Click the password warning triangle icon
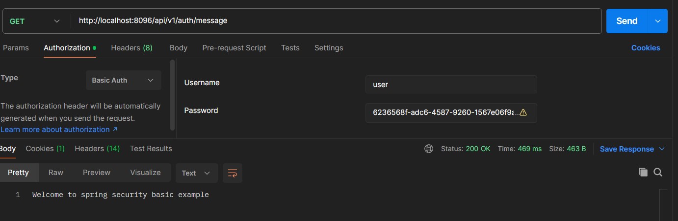Screen dimensions: 678x221 523,112
